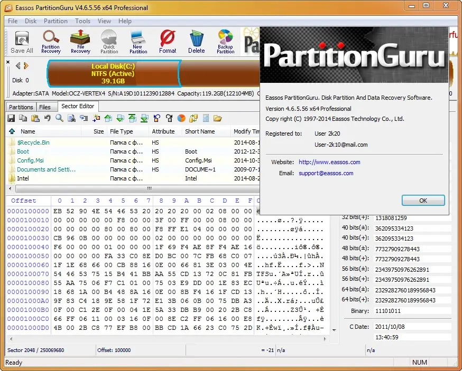Launch the File Recovery tool
This screenshot has width=462, height=371.
80,42
